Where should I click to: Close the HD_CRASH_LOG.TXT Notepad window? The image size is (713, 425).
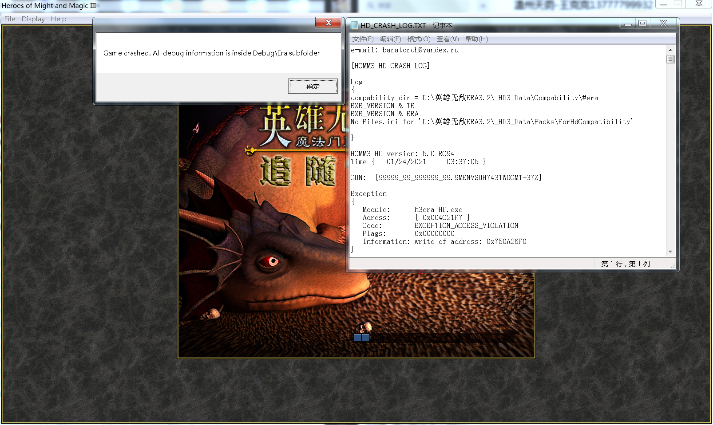(663, 24)
